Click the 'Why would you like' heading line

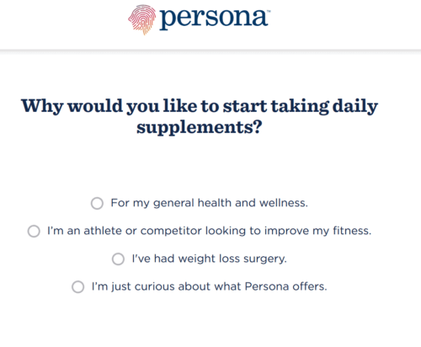point(200,106)
